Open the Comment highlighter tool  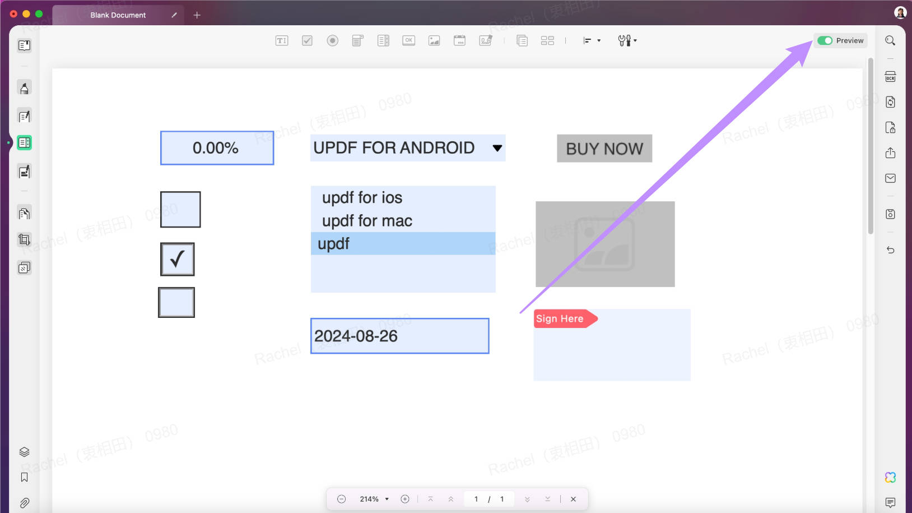tap(24, 88)
